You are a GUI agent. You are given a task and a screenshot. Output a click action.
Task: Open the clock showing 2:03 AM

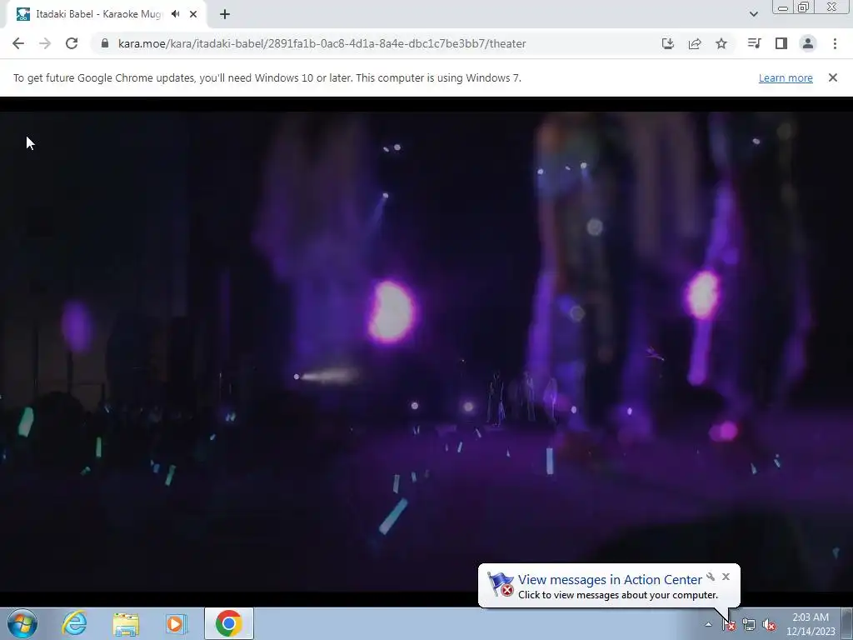point(811,624)
